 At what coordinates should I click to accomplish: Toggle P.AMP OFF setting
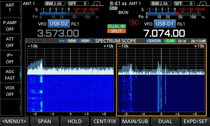tap(10, 26)
